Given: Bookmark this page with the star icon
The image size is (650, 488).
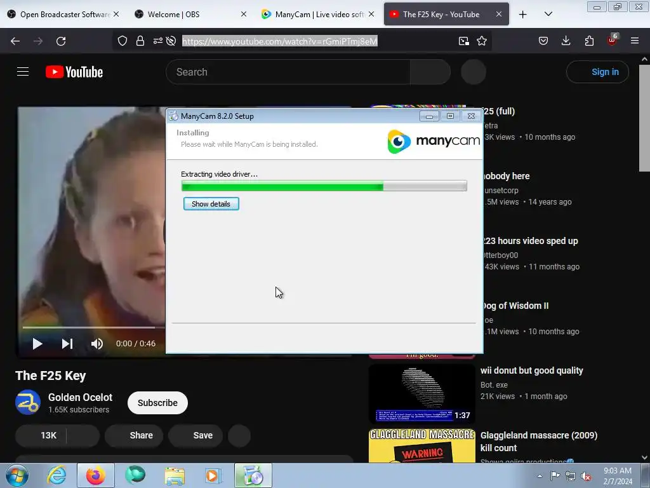Looking at the screenshot, I should pos(482,41).
